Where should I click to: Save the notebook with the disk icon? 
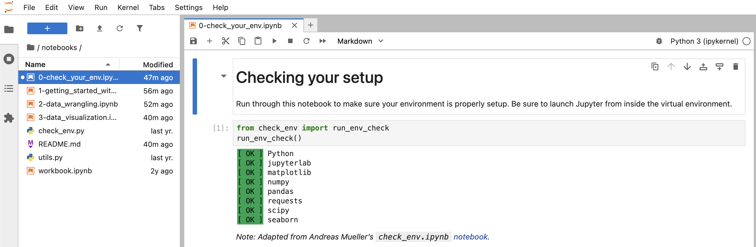pyautogui.click(x=193, y=41)
